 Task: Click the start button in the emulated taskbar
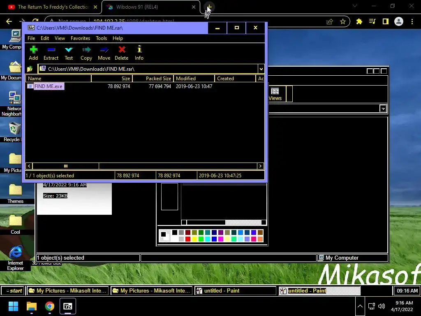(13, 291)
